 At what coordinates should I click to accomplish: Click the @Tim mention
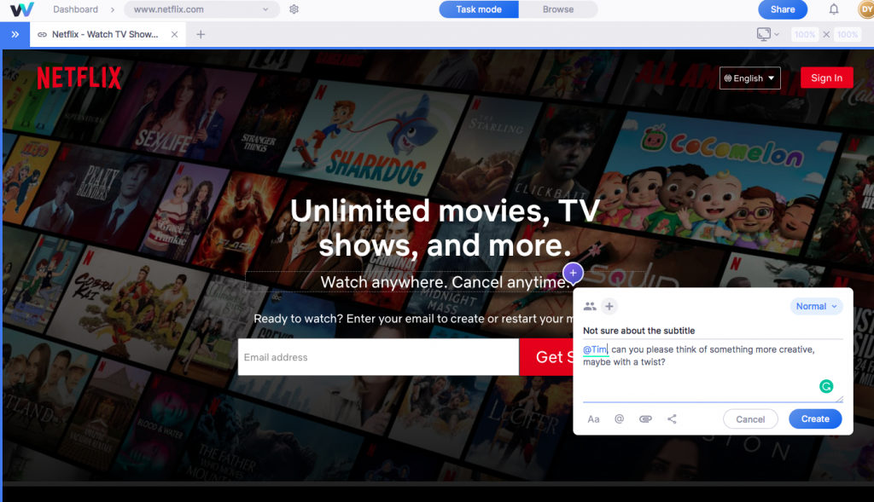point(595,349)
